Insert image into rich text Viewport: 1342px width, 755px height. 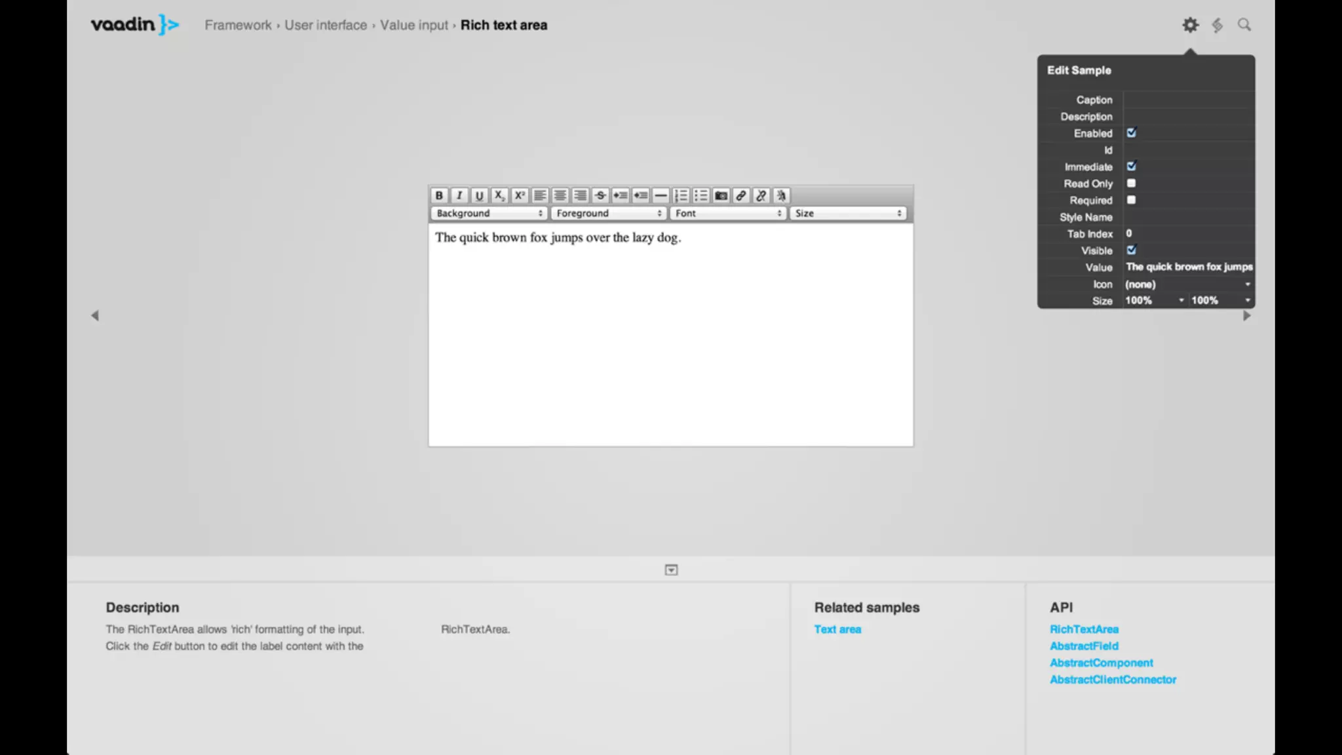[721, 195]
